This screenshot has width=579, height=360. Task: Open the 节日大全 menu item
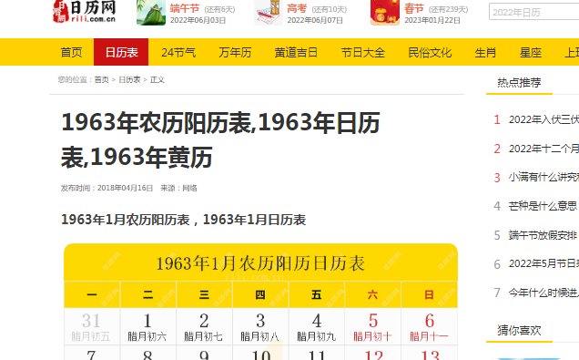(x=362, y=52)
